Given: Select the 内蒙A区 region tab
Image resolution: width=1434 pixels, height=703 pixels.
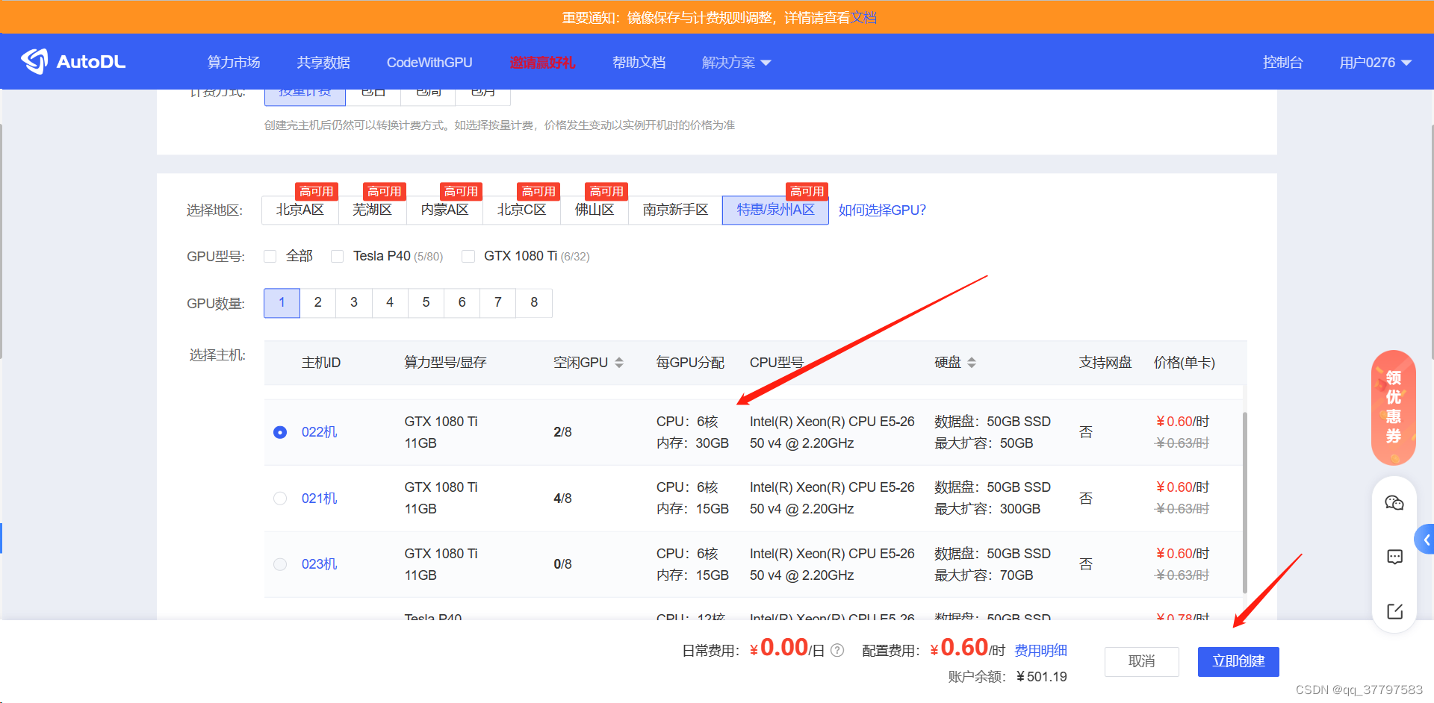Looking at the screenshot, I should click(x=445, y=210).
